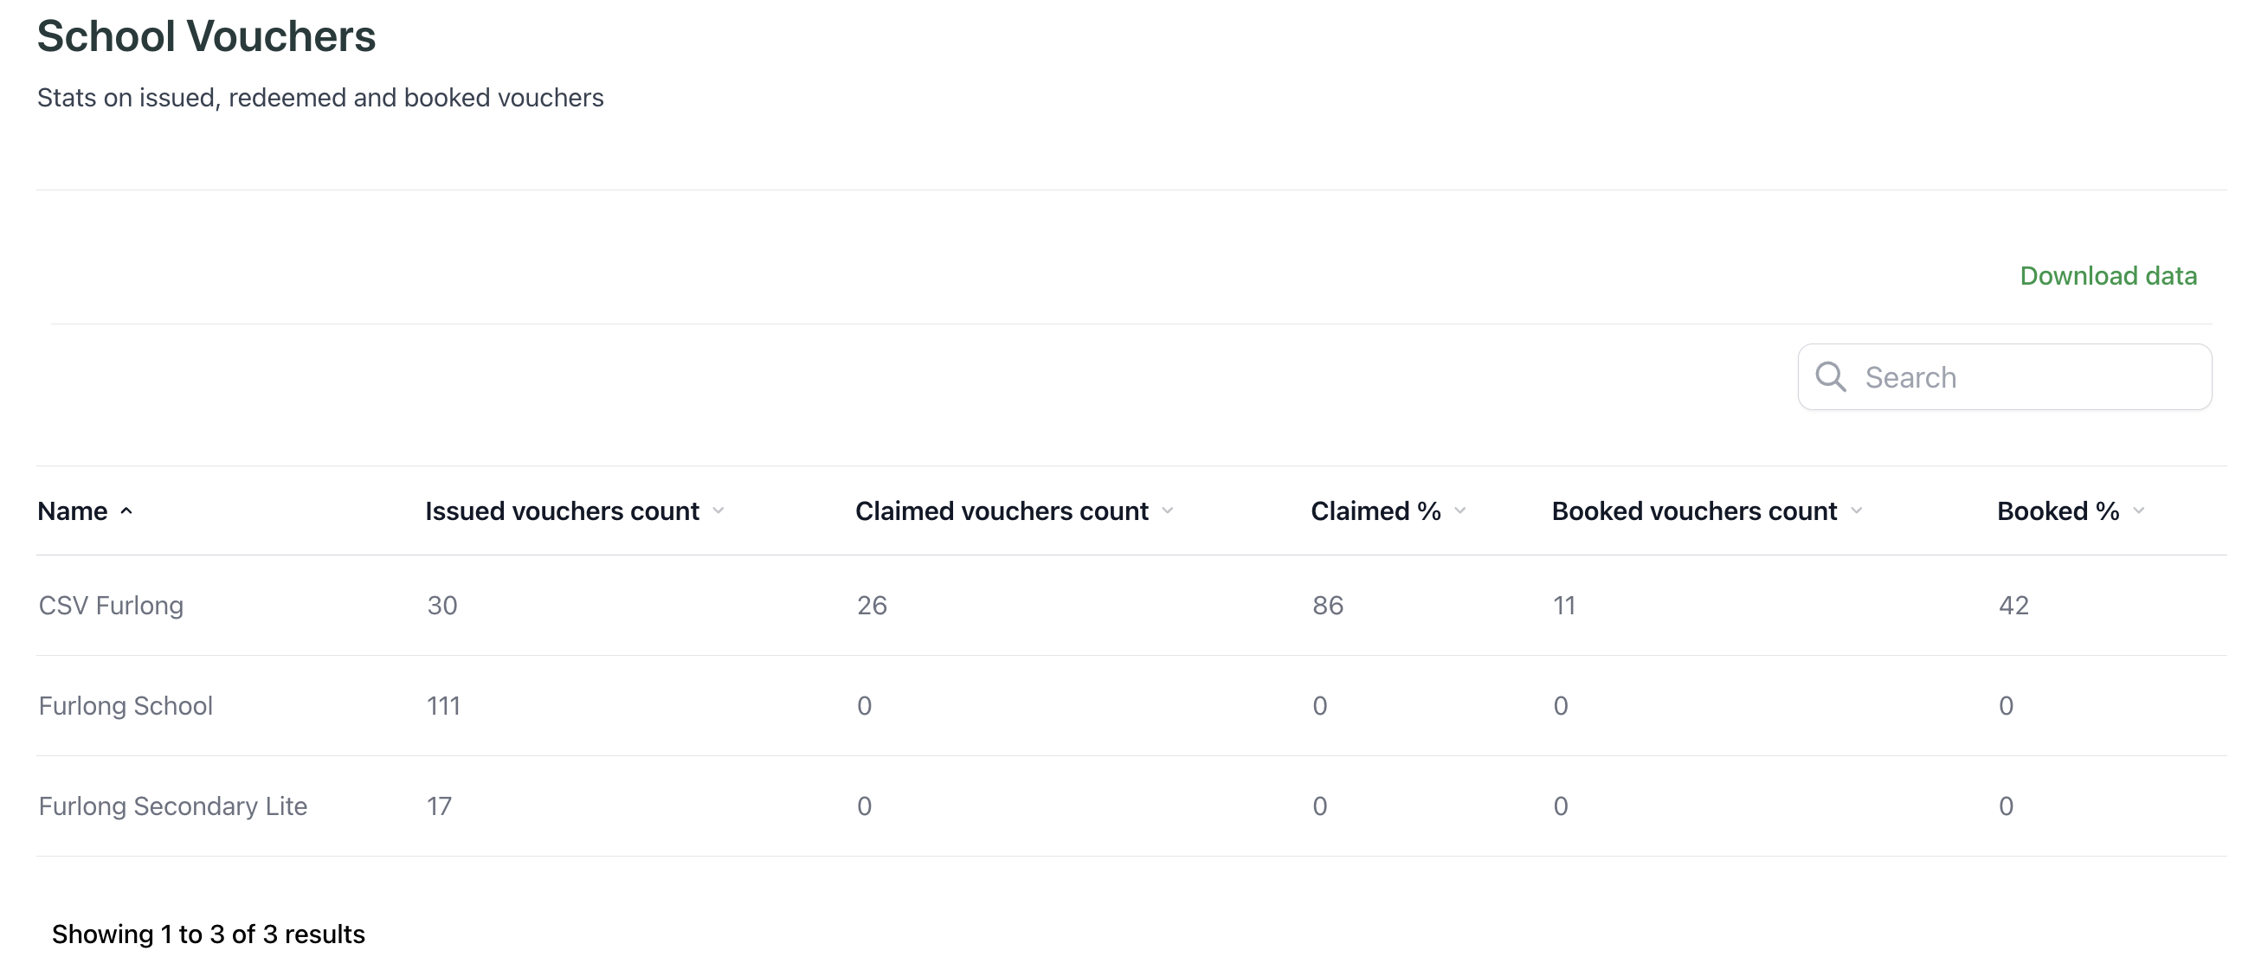Image resolution: width=2242 pixels, height=976 pixels.
Task: Sort by Issued vouchers count header
Action: tap(562, 510)
